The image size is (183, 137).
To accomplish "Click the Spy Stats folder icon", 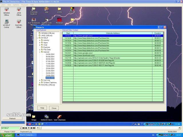I will point(72,21).
